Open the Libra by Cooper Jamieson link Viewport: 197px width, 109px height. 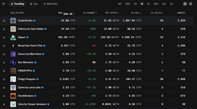[x=32, y=104]
